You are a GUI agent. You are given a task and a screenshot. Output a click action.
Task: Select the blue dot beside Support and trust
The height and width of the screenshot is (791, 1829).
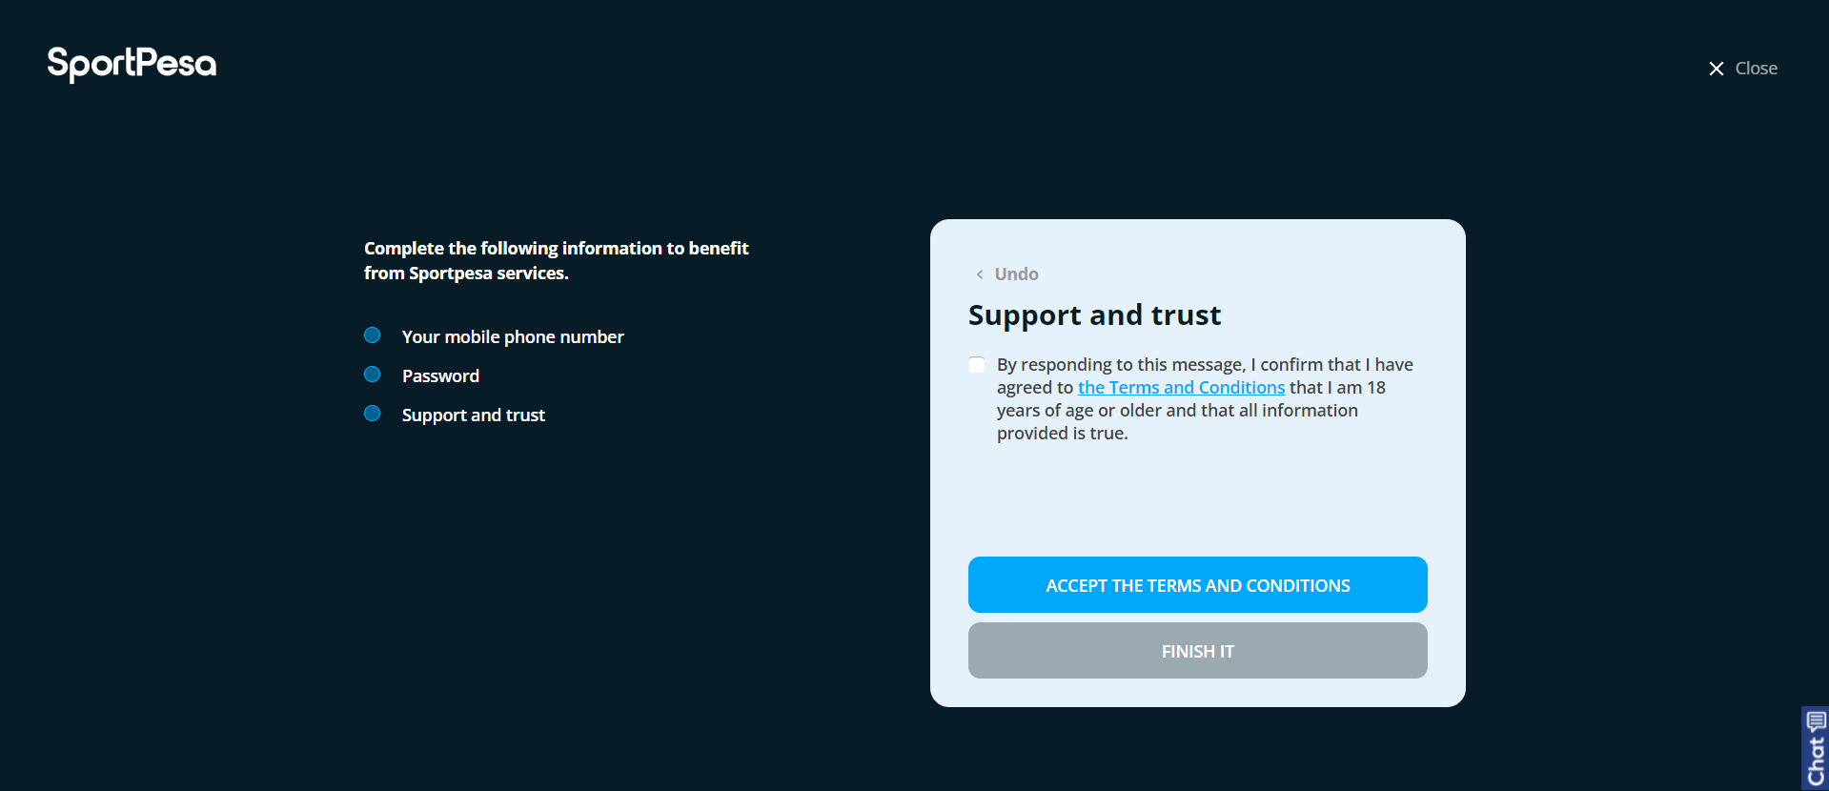373,414
